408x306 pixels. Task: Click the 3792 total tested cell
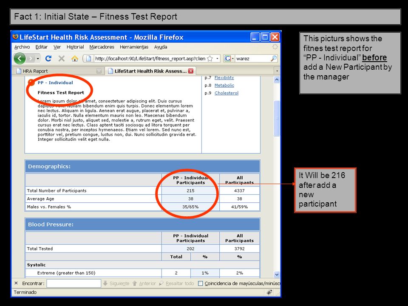(x=239, y=249)
